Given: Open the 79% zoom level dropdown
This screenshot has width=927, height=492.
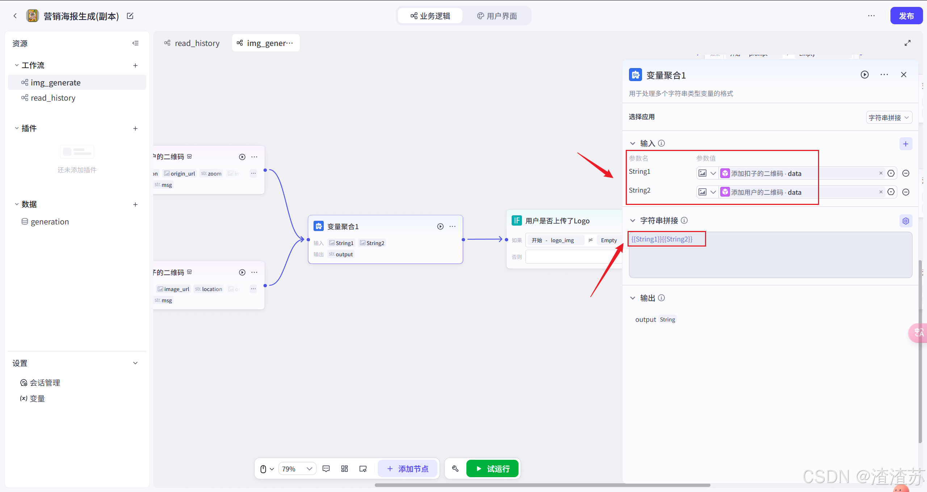Looking at the screenshot, I should click(297, 469).
